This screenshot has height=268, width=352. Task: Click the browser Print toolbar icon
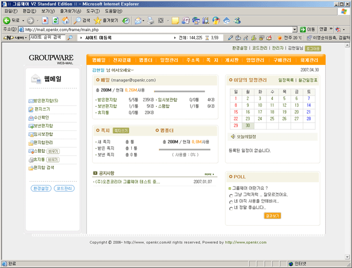(x=149, y=21)
